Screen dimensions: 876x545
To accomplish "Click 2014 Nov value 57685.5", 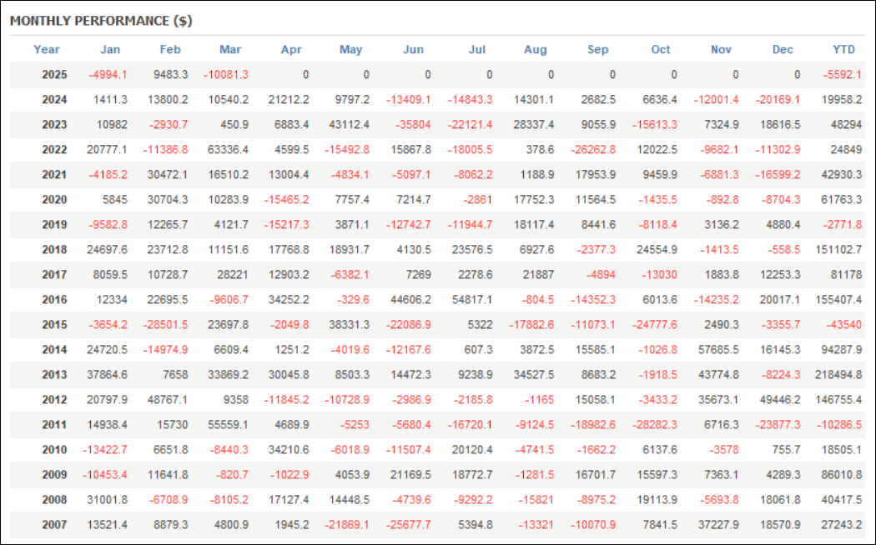I will pyautogui.click(x=718, y=350).
